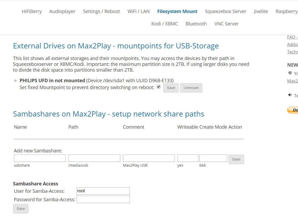
Task: Focus the Sambashare path field above /media/usb
Action: 94,158
